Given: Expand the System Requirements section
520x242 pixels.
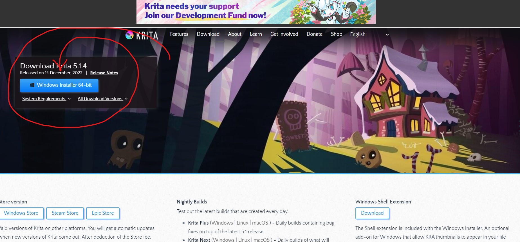Looking at the screenshot, I should pos(46,99).
